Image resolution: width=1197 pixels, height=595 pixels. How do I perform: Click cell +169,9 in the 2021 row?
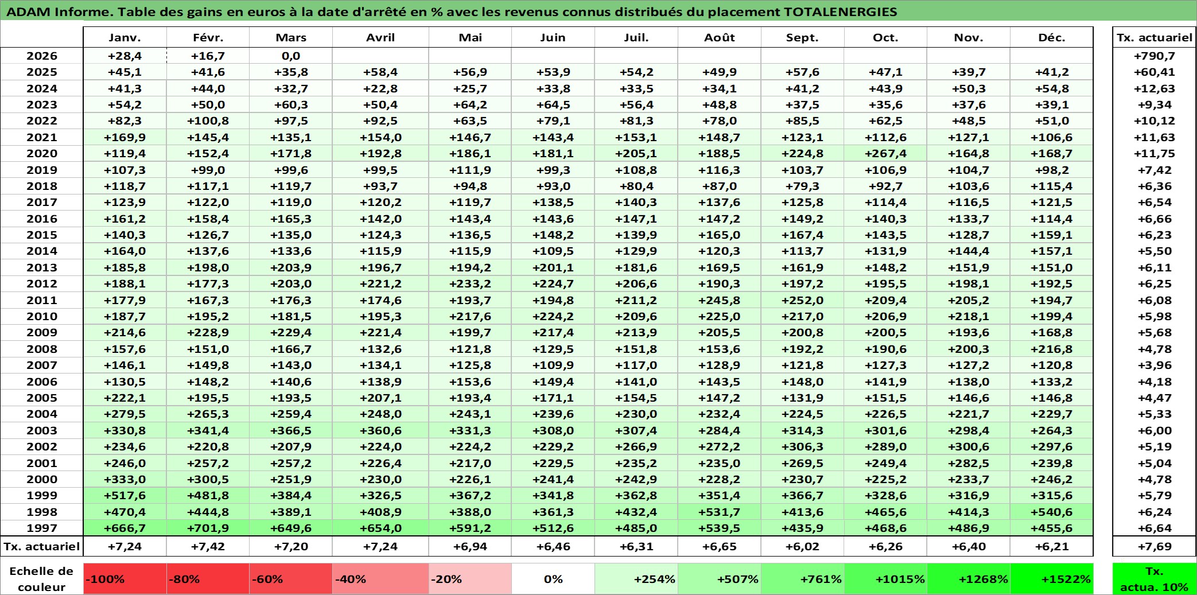tap(125, 137)
